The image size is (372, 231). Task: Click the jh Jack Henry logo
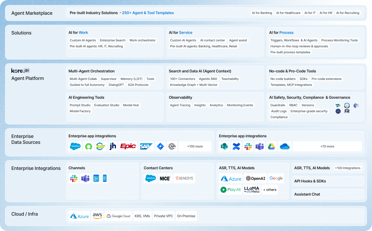click(x=113, y=146)
